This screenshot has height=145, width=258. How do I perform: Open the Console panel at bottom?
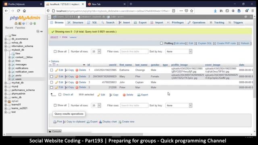55,131
